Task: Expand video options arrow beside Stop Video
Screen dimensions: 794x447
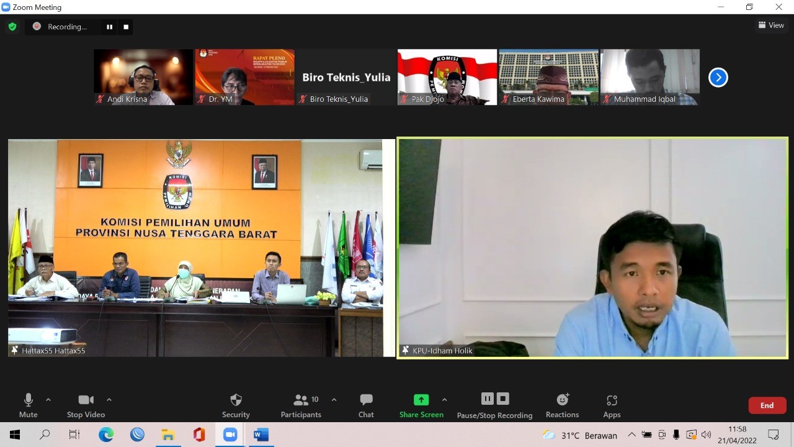Action: click(x=109, y=400)
